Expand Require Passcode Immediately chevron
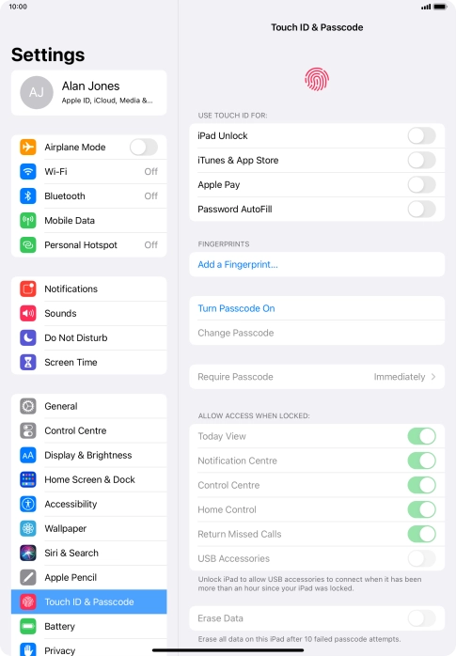Image resolution: width=456 pixels, height=656 pixels. coord(433,377)
